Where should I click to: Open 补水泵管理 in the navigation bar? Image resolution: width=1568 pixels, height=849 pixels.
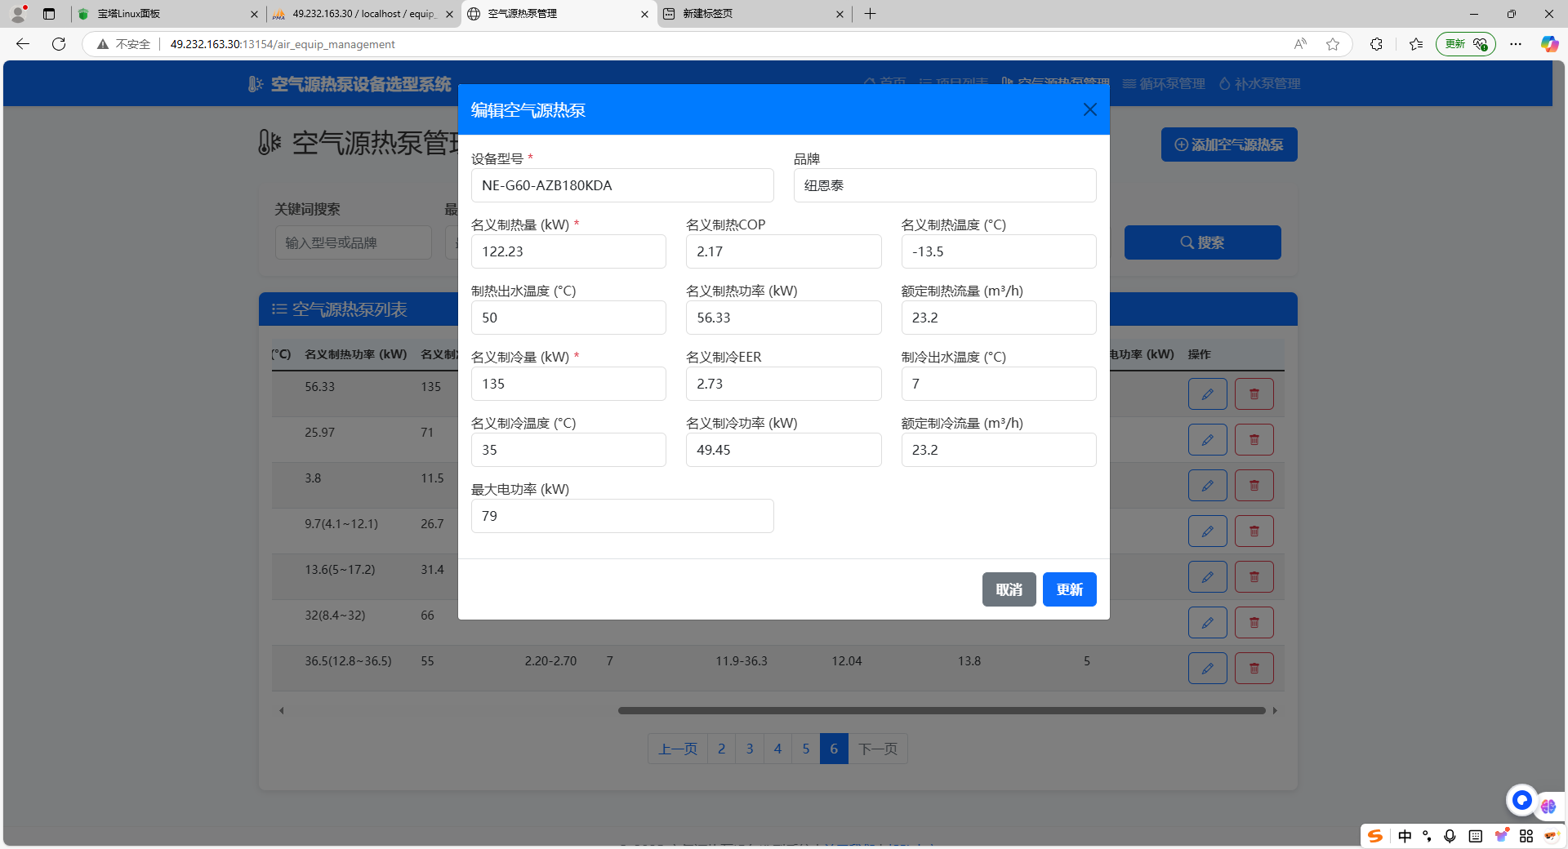point(1259,83)
